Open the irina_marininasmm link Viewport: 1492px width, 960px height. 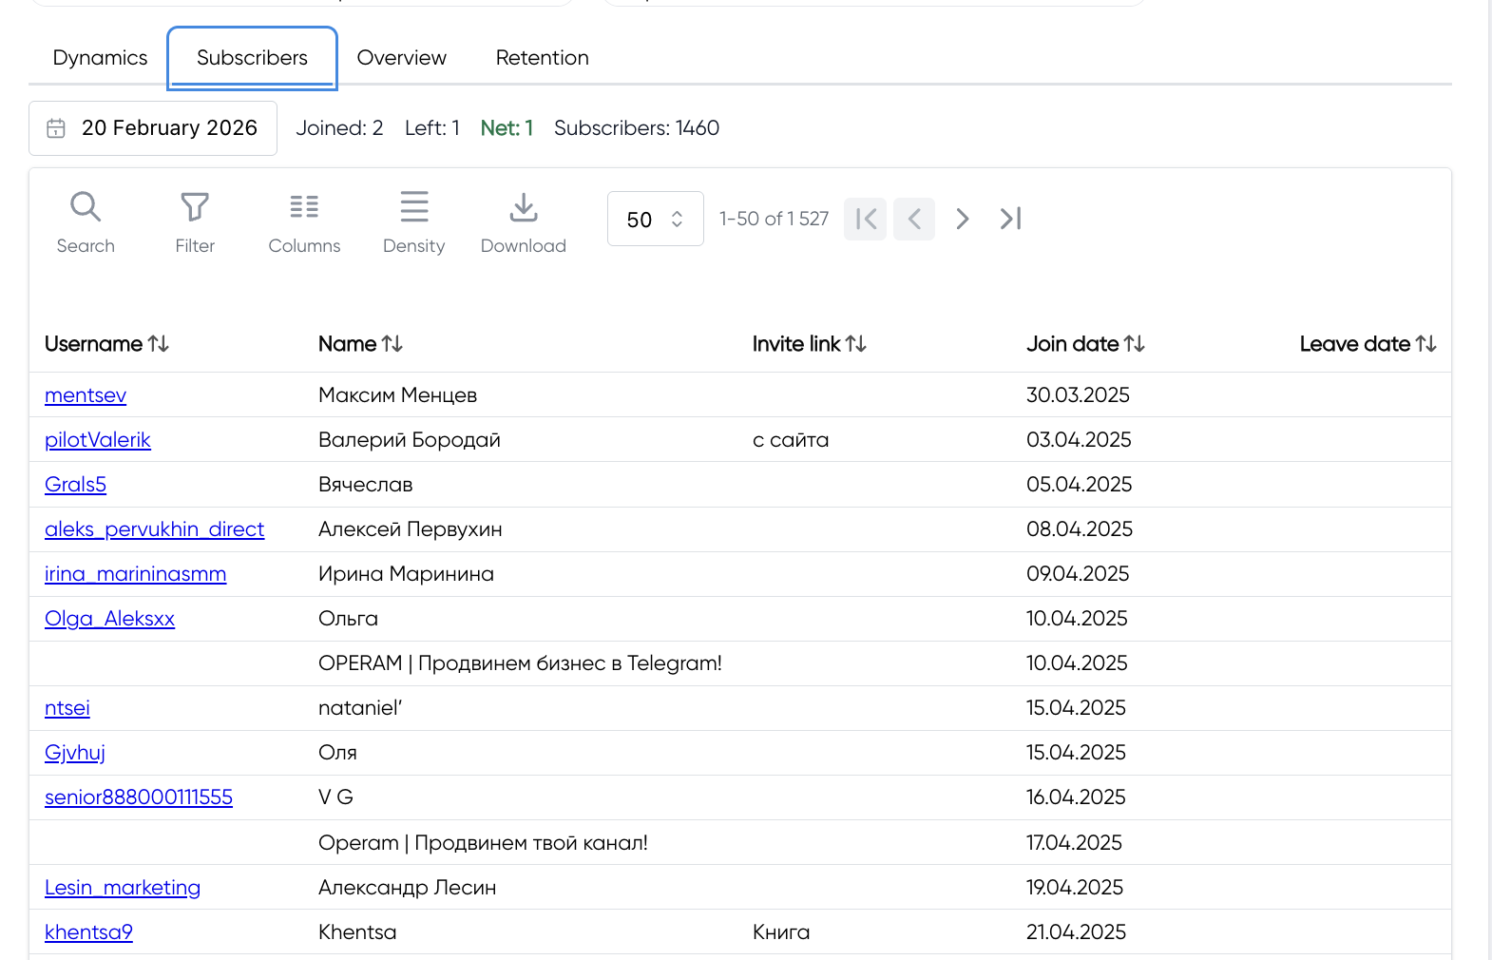pyautogui.click(x=136, y=574)
